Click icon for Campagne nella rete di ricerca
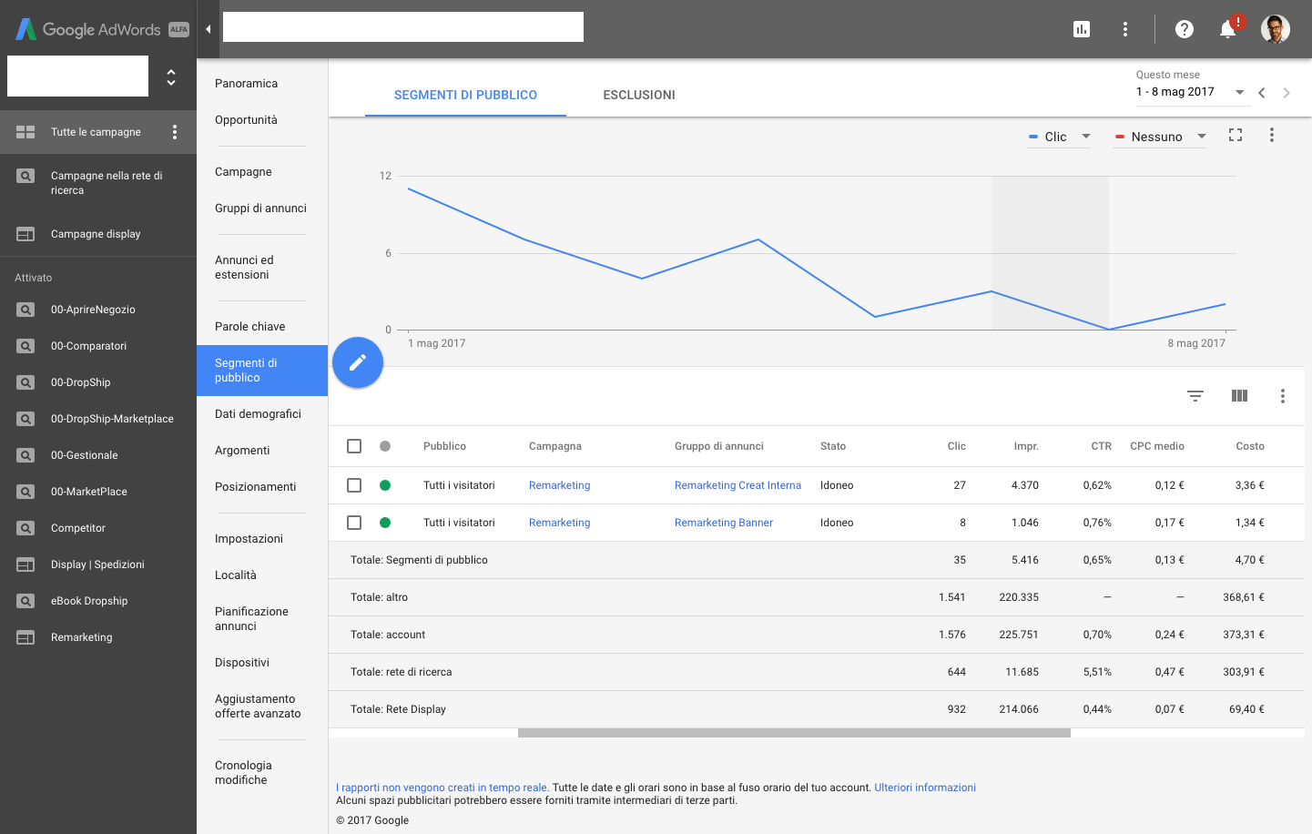 [x=25, y=176]
